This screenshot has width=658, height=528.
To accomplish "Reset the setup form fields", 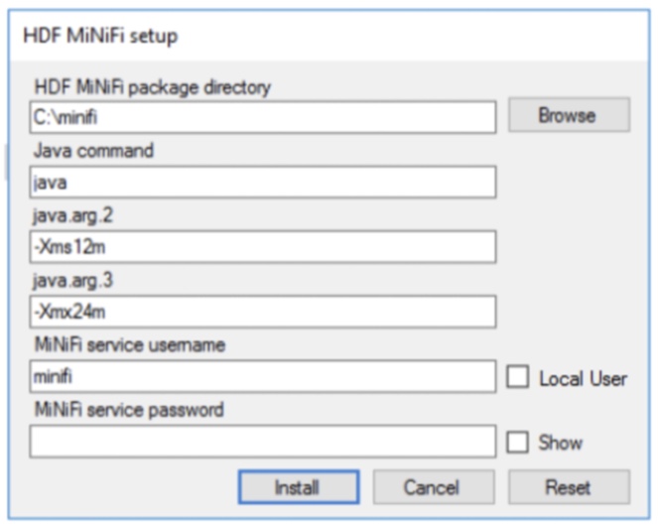I will tap(568, 487).
